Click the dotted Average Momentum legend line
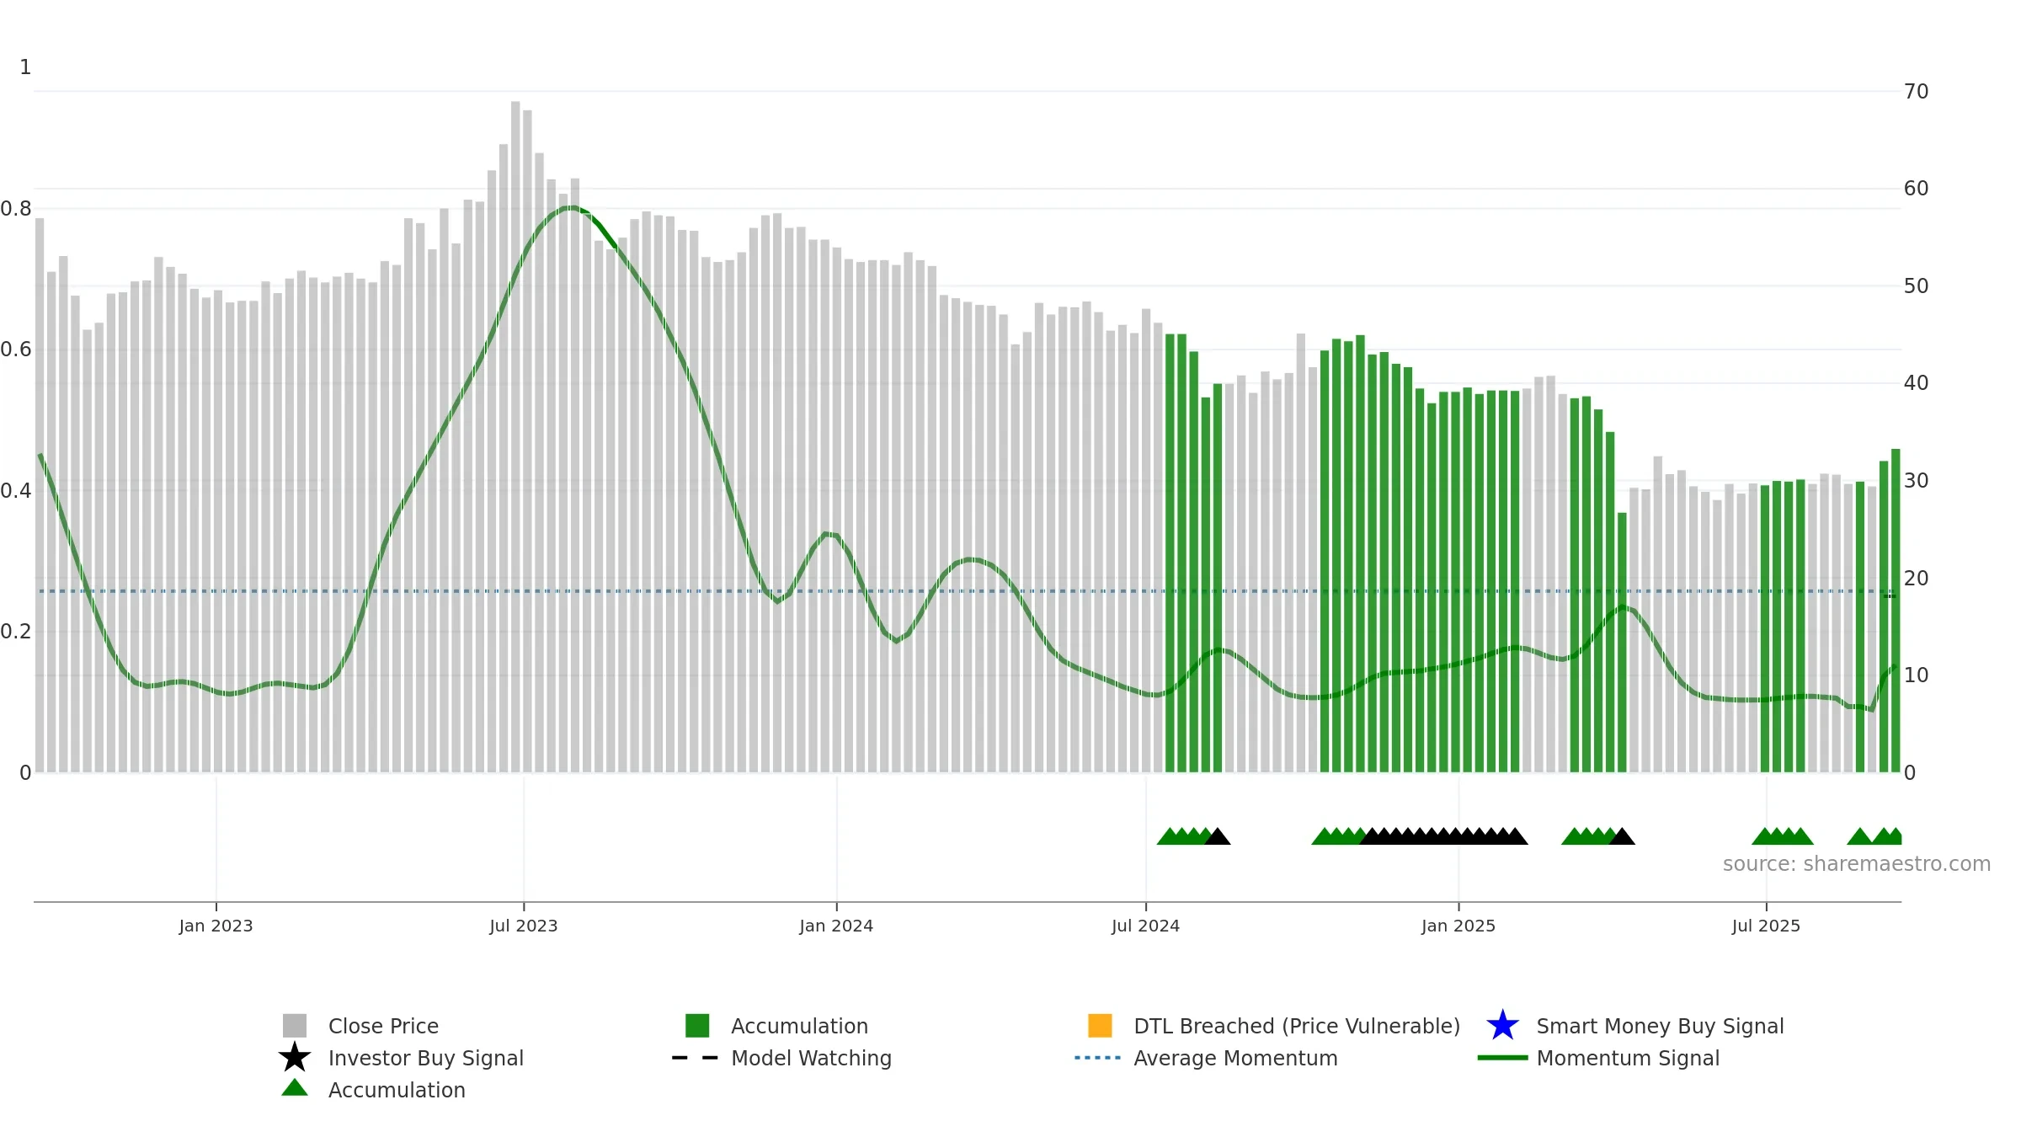This screenshot has height=1137, width=2021. [1098, 1058]
